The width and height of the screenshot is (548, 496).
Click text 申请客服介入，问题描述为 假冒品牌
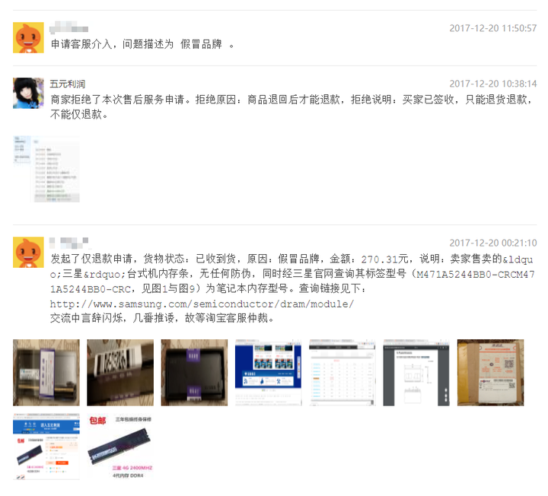click(136, 44)
